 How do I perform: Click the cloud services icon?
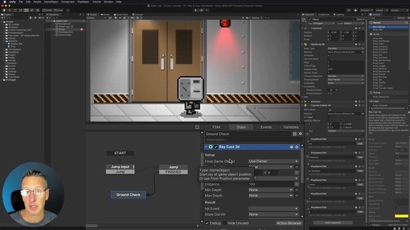click(x=356, y=10)
